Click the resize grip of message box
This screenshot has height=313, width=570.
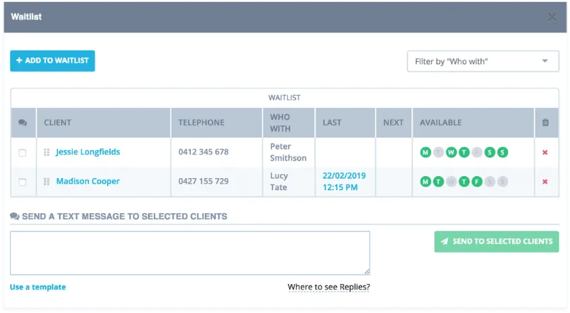tap(367, 272)
